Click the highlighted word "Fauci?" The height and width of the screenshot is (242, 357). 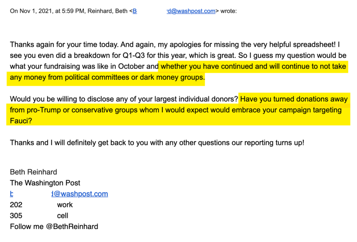[21, 121]
